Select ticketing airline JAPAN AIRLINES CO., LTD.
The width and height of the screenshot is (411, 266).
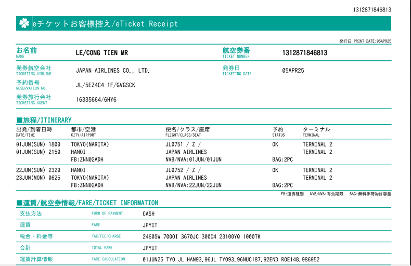point(113,70)
